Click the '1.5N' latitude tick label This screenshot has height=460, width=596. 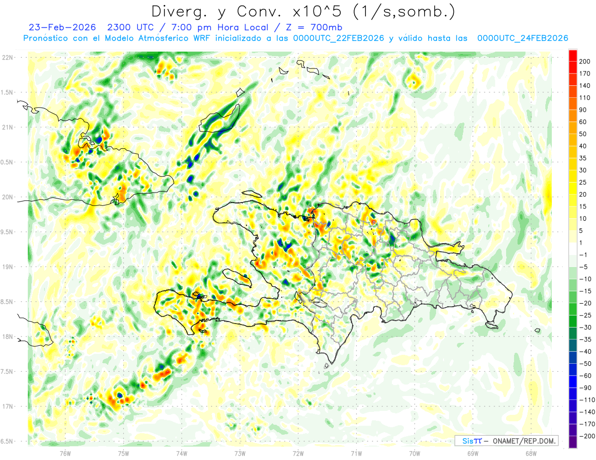click(x=8, y=92)
